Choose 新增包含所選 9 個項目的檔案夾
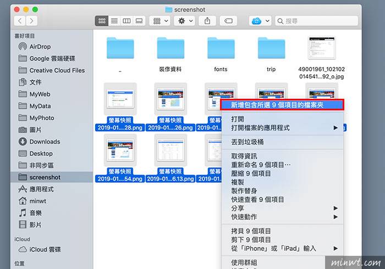 281,105
